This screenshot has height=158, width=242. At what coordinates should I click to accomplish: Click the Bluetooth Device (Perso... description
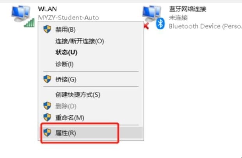(205, 26)
